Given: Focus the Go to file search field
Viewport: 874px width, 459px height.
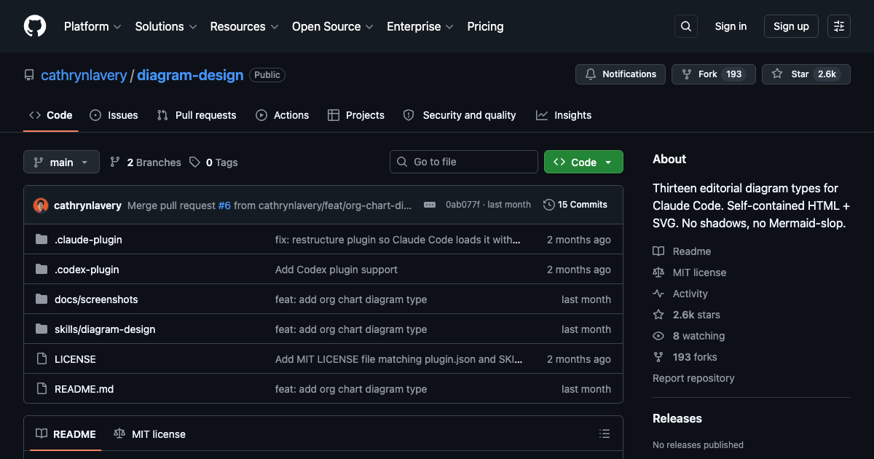Looking at the screenshot, I should click(x=464, y=162).
